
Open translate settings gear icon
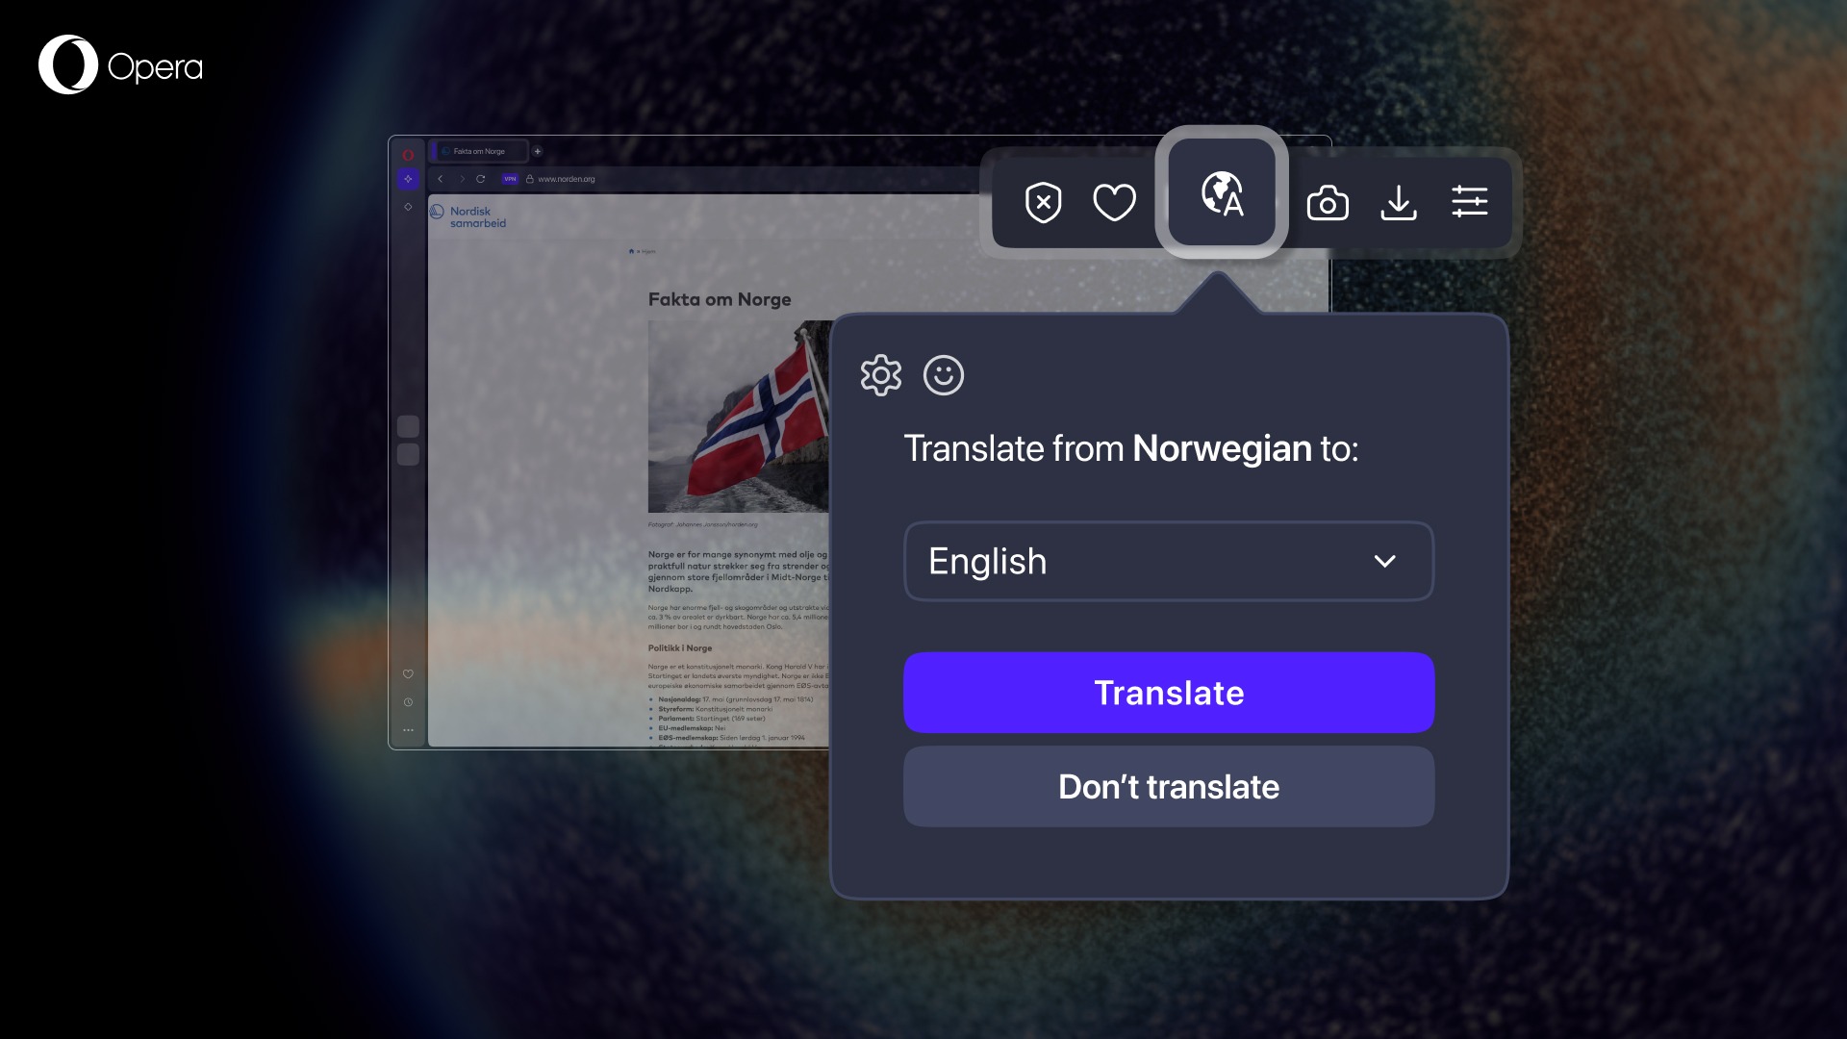point(880,375)
